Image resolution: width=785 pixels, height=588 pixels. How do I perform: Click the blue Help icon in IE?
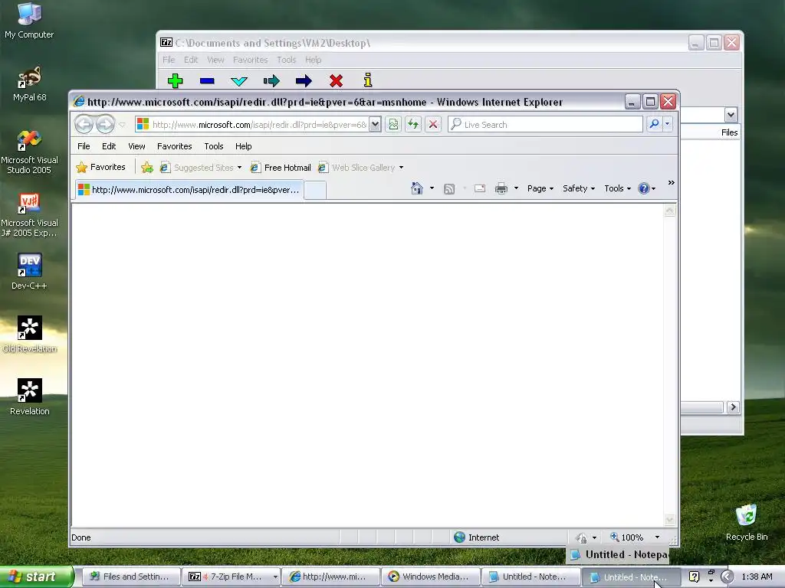643,188
